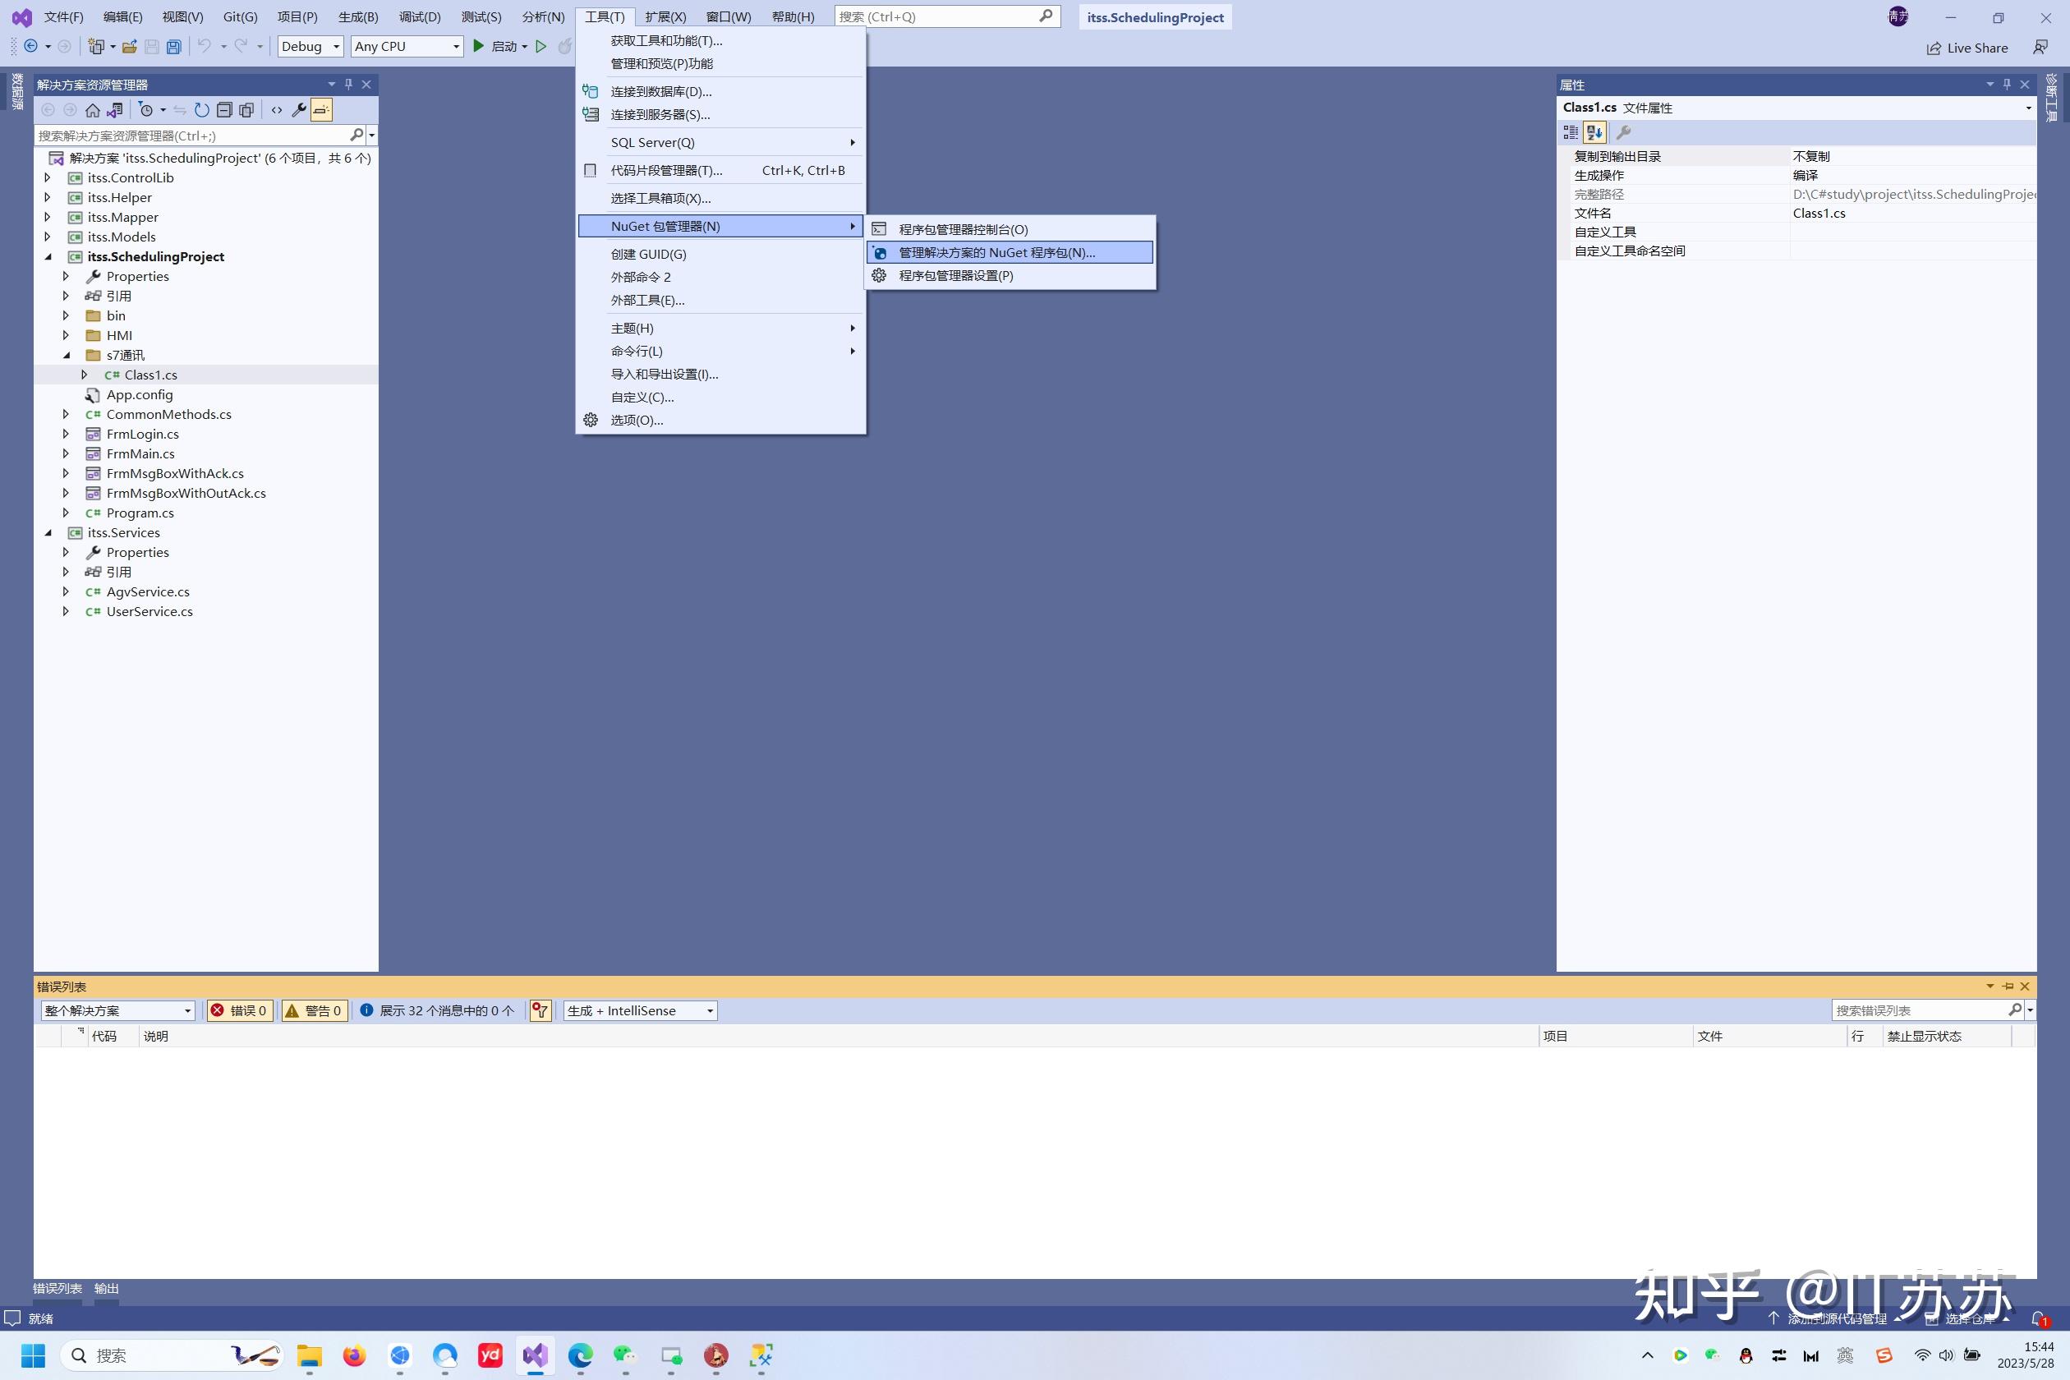Click the alphabetical sort icon in Properties panel
Image resolution: width=2070 pixels, height=1380 pixels.
[1594, 133]
